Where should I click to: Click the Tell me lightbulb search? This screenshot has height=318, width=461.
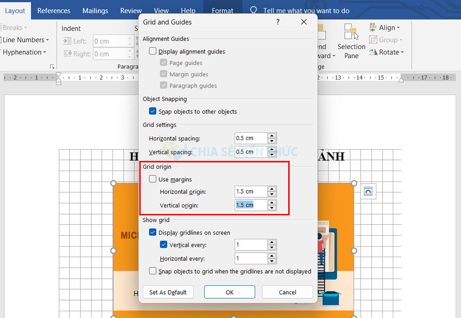click(x=253, y=10)
